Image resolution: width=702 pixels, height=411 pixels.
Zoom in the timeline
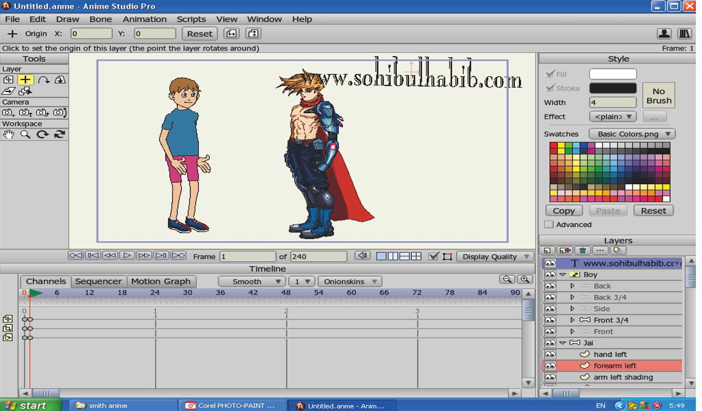coord(525,279)
